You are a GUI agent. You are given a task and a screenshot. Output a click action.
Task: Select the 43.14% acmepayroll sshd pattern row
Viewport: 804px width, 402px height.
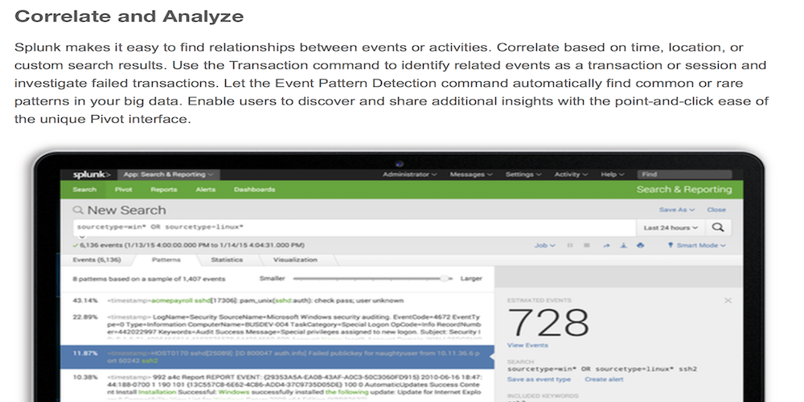coord(277,301)
